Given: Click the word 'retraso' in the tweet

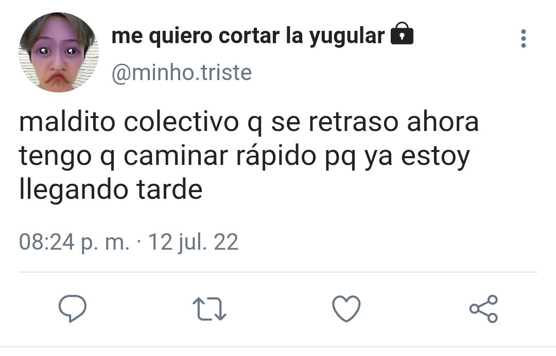Looking at the screenshot, I should 354,122.
